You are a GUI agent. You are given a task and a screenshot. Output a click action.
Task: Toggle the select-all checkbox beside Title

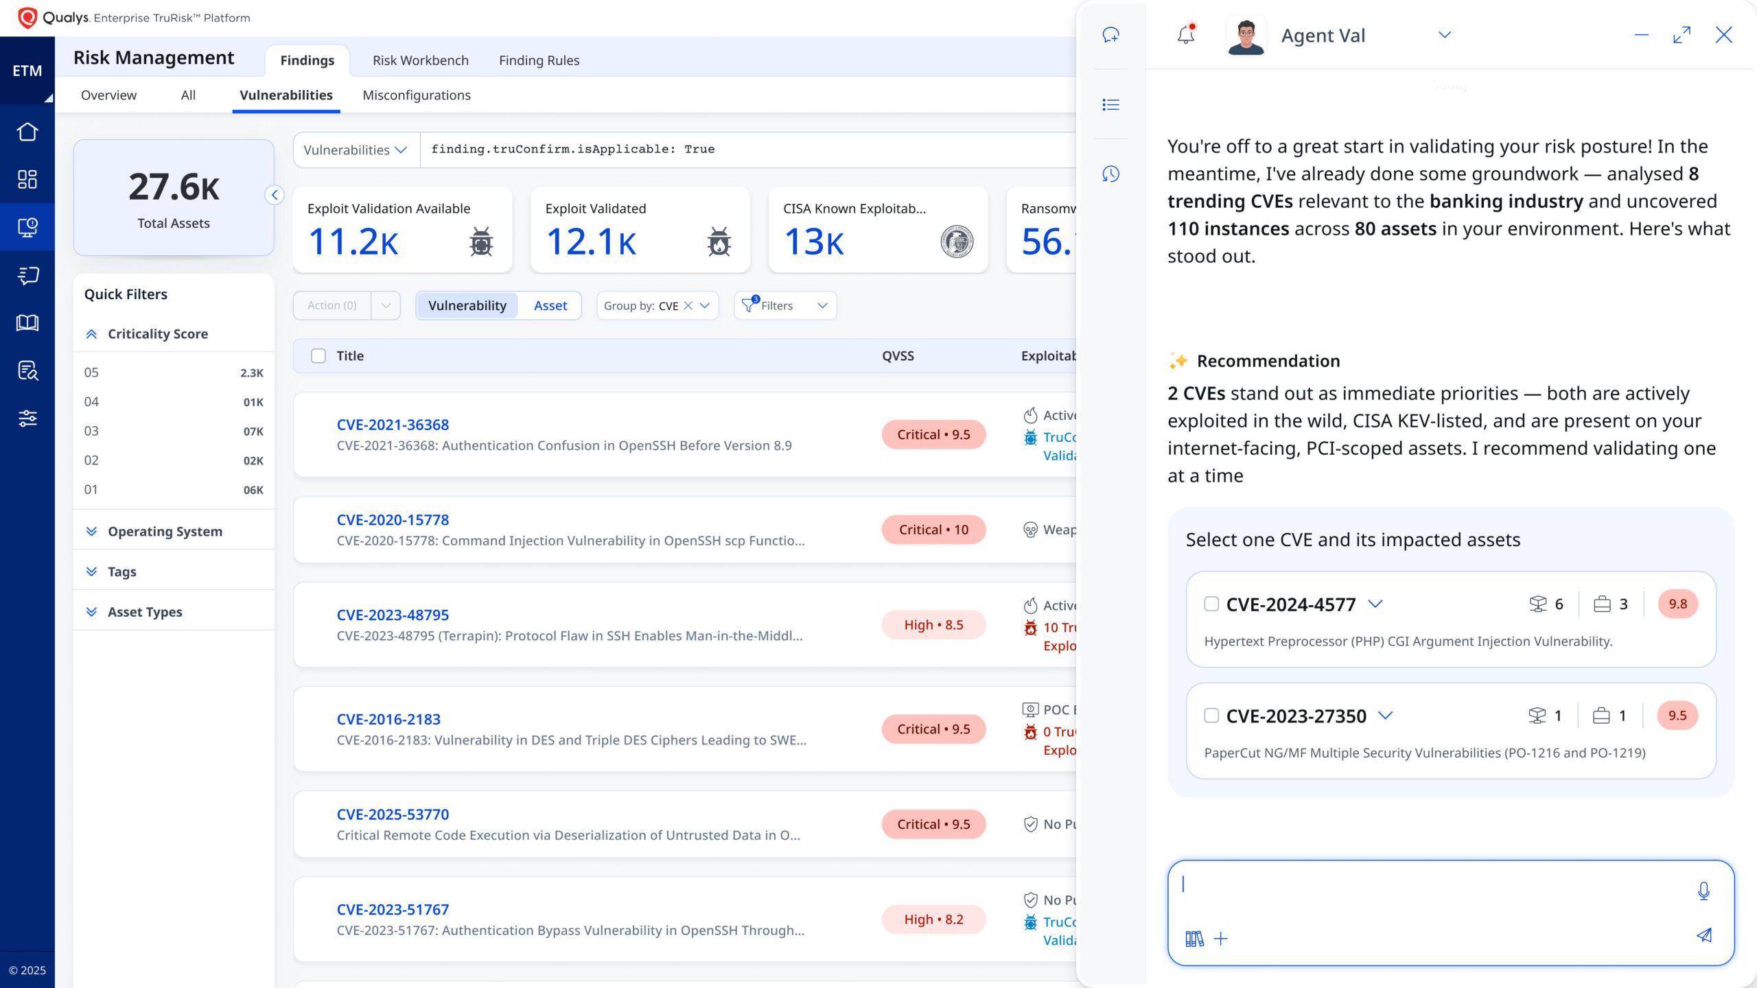pos(318,355)
